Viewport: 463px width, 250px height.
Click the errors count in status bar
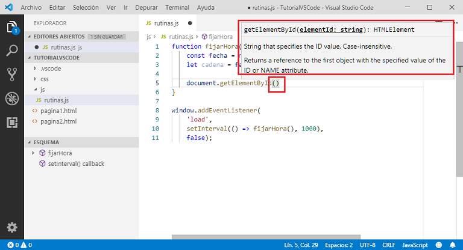tap(13, 245)
